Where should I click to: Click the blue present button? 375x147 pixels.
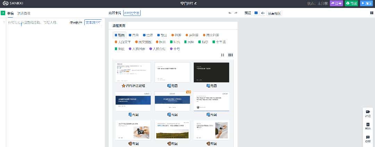click(x=367, y=3)
